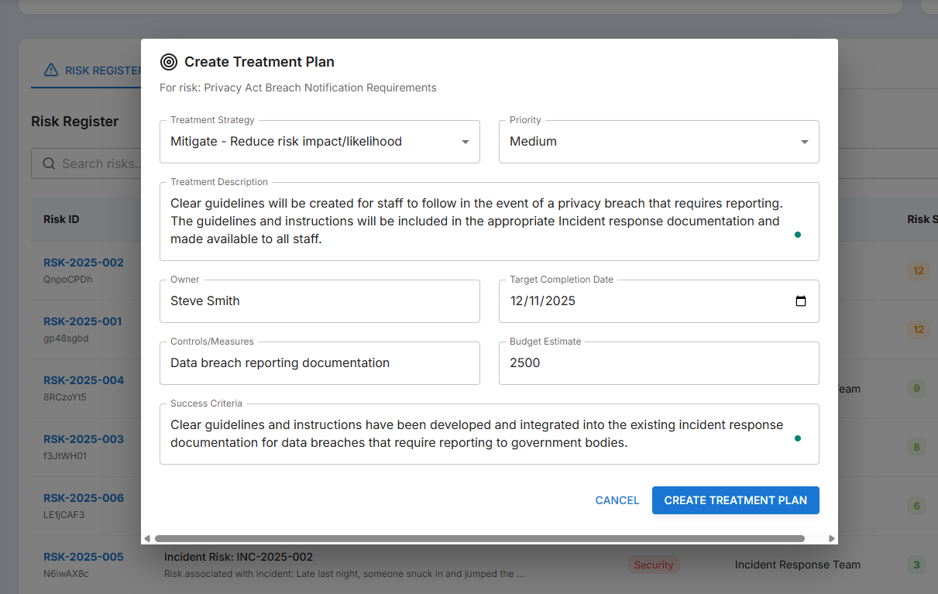Click the green dot in Treatment Description field

click(798, 235)
